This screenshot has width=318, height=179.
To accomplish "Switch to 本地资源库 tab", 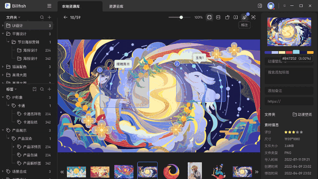I will [71, 6].
